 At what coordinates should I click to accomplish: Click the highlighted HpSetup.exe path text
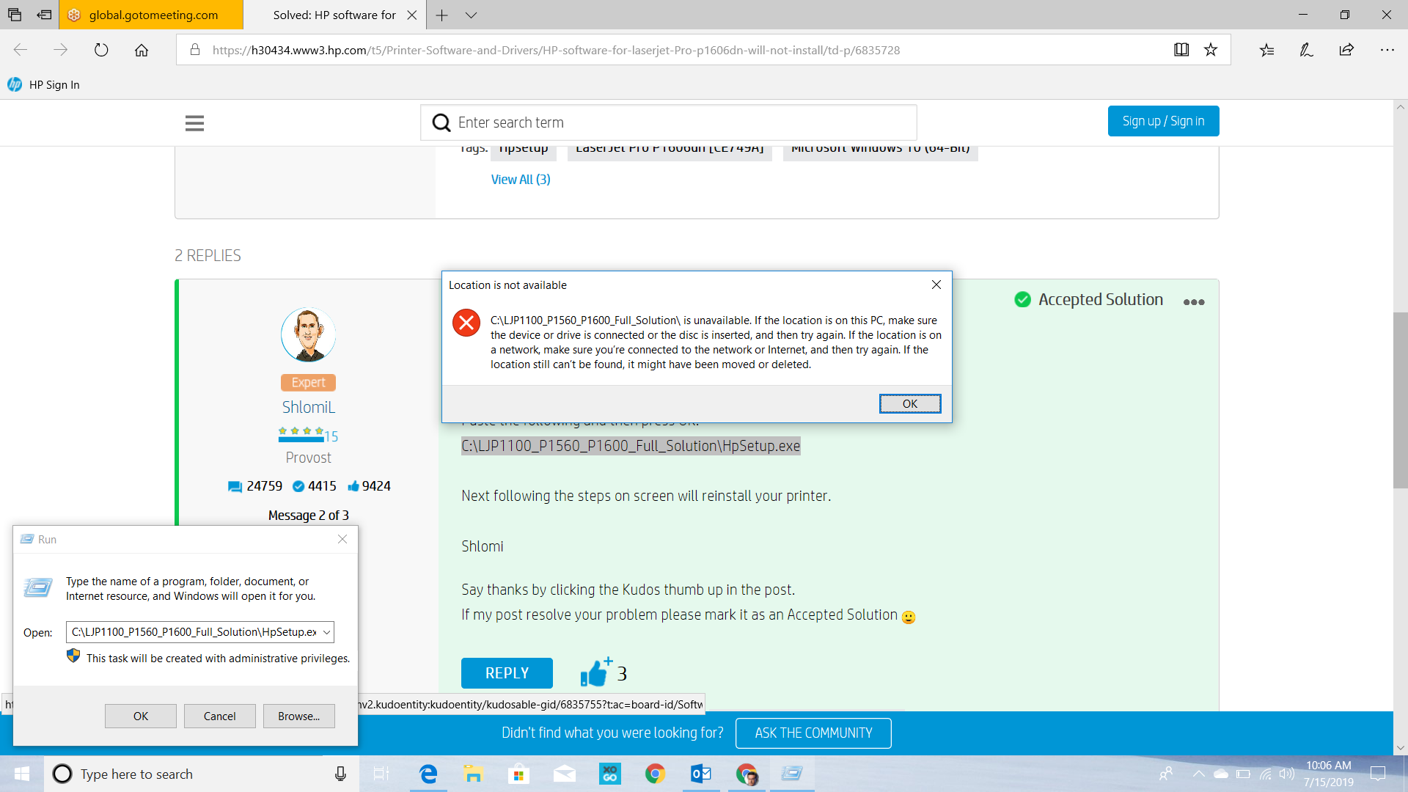tap(631, 446)
